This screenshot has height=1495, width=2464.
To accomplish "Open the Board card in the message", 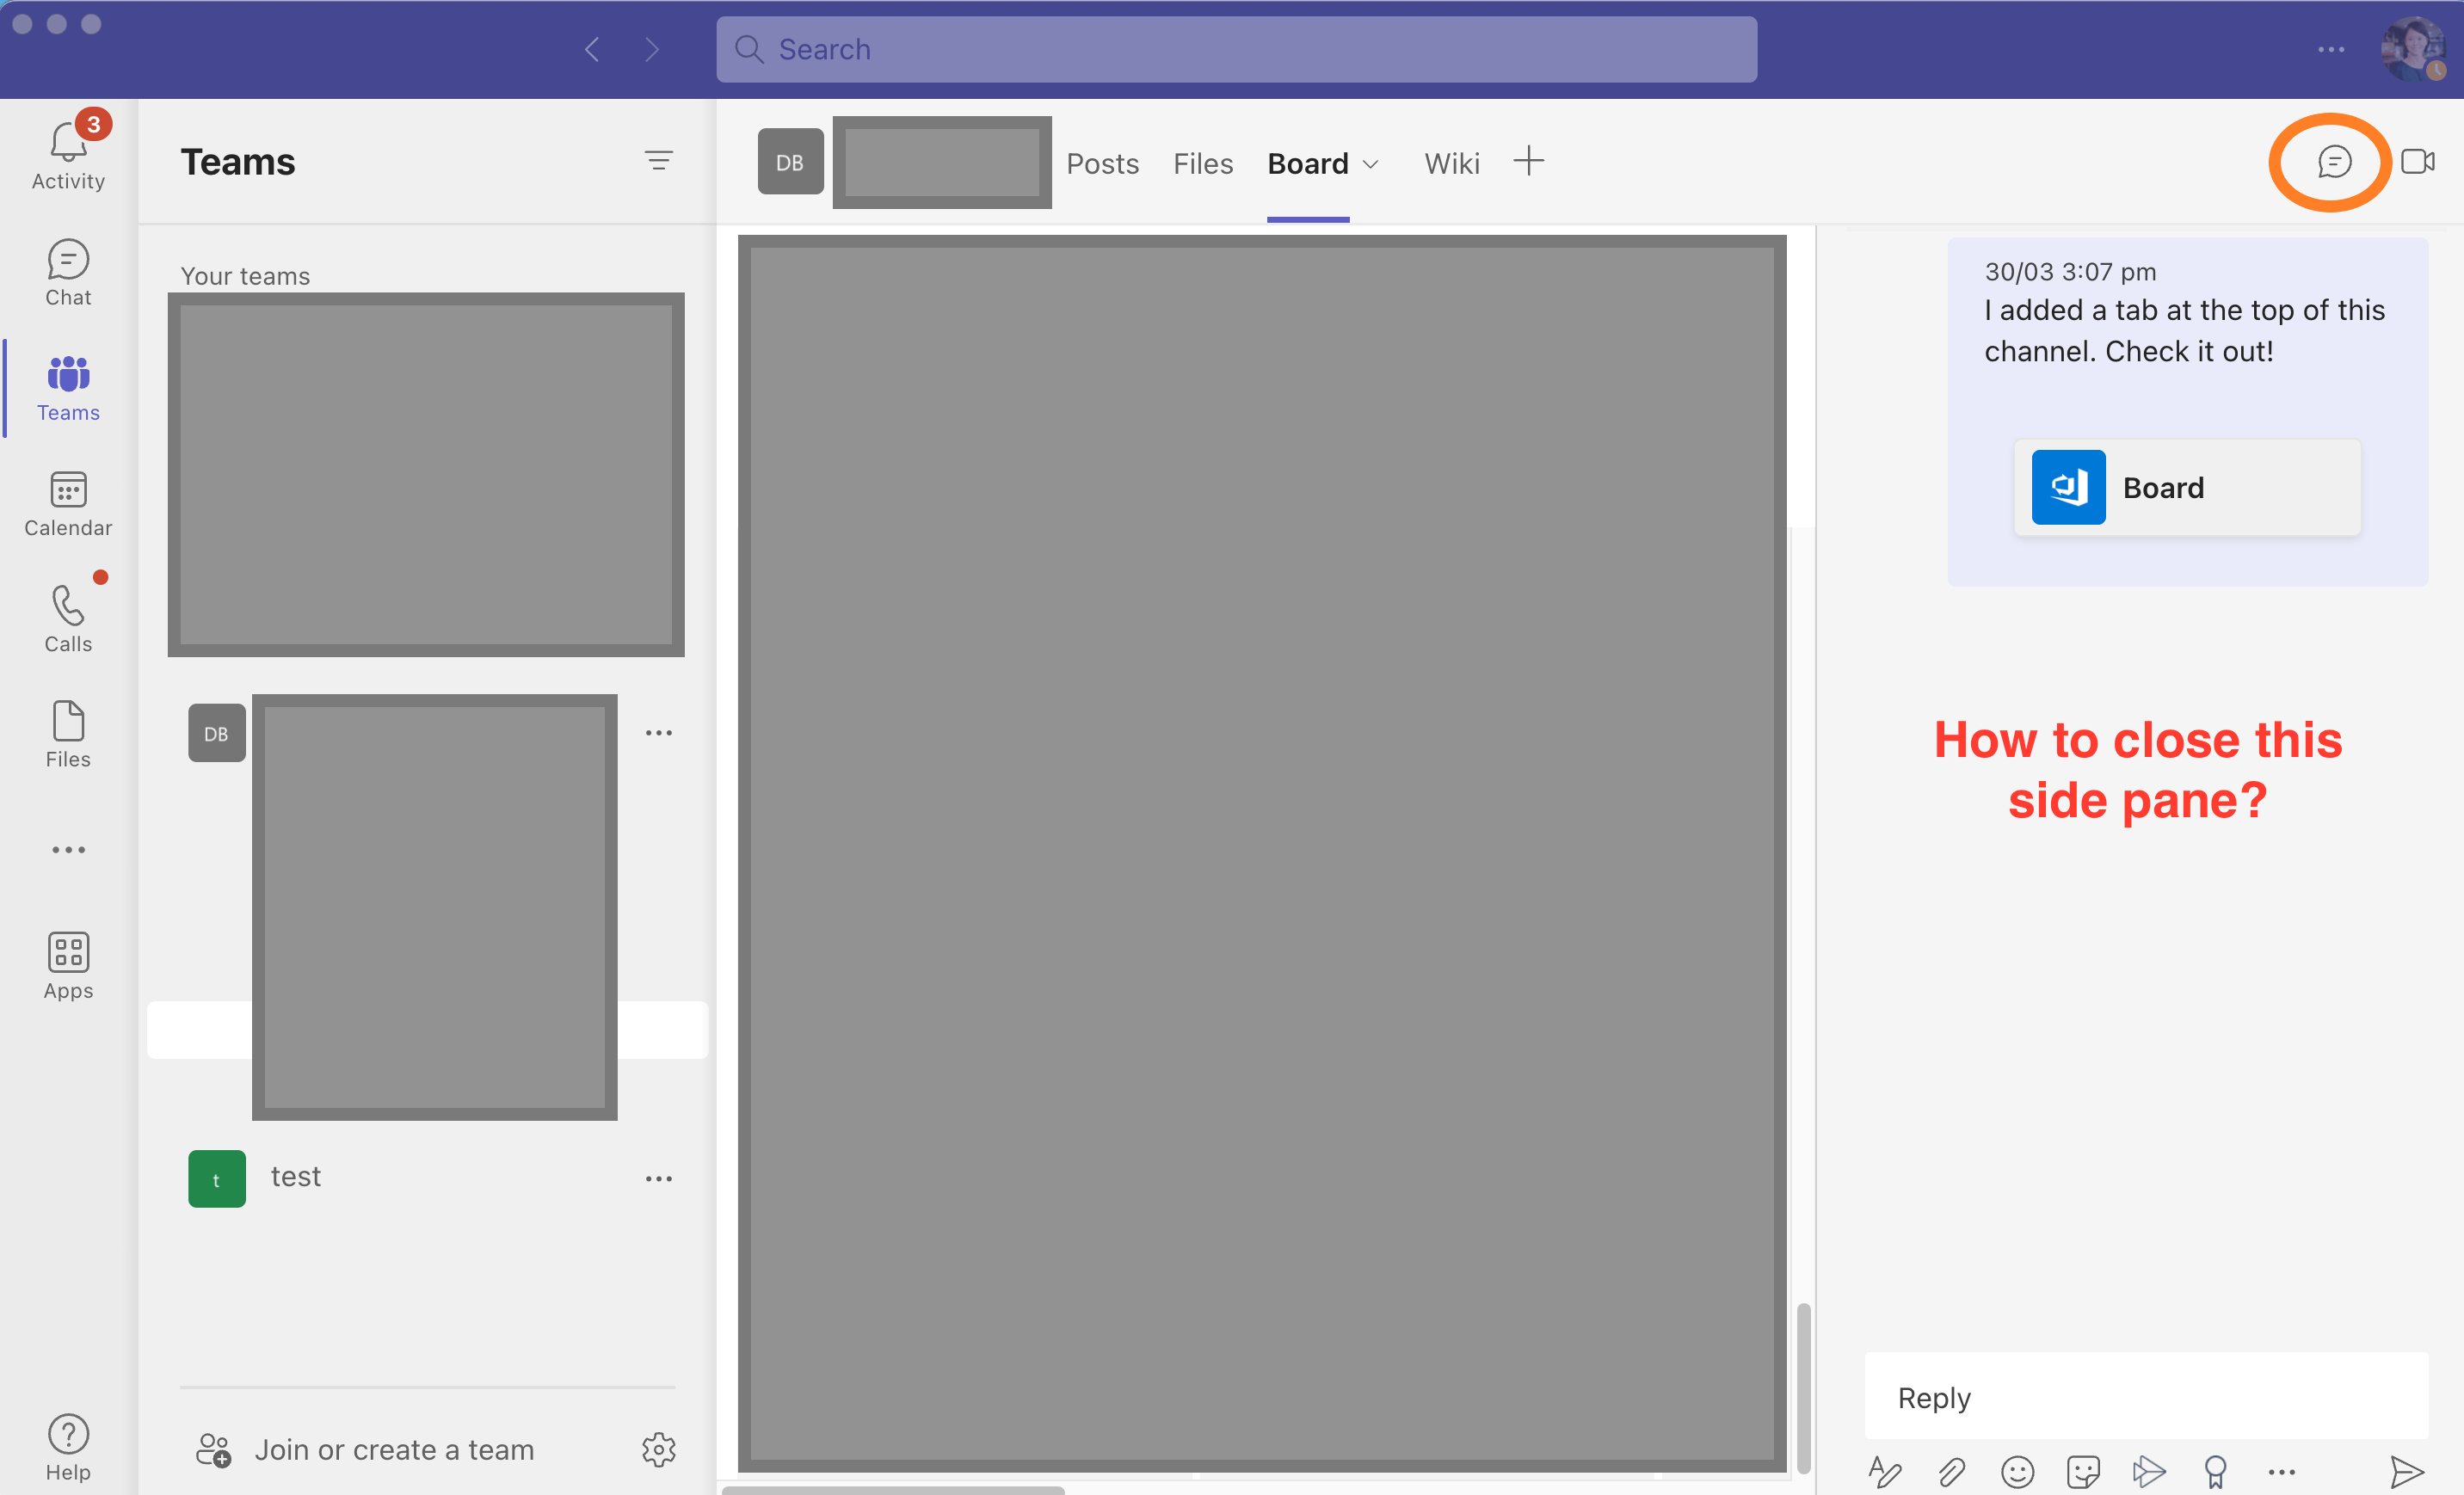I will point(2186,487).
